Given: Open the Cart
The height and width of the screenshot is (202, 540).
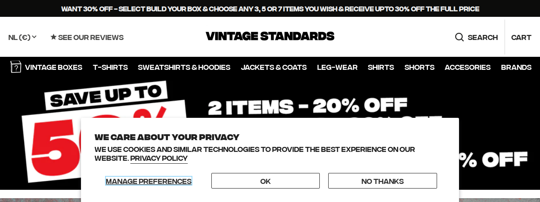Looking at the screenshot, I should 521,37.
